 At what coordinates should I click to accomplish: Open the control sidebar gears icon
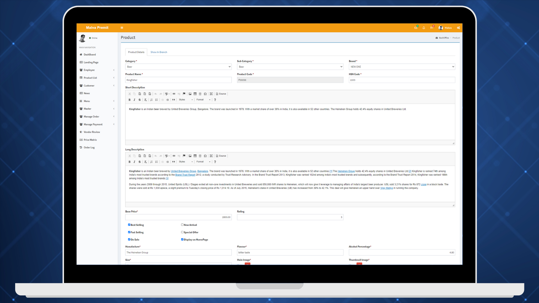[x=458, y=28]
